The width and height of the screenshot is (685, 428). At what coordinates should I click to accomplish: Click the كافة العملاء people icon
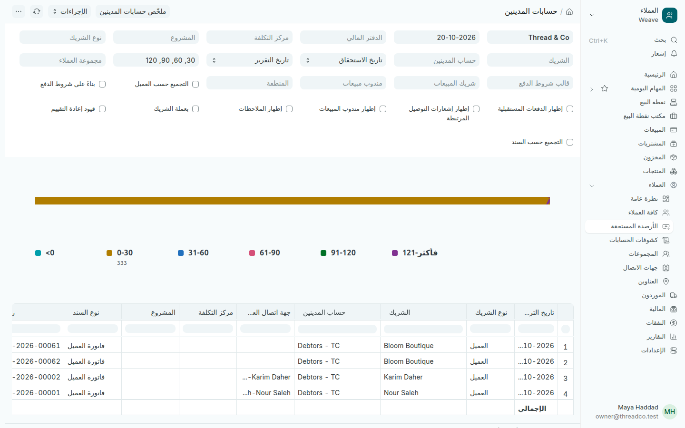click(x=666, y=213)
